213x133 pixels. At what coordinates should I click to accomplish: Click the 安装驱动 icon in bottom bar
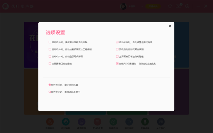[x=50, y=122]
